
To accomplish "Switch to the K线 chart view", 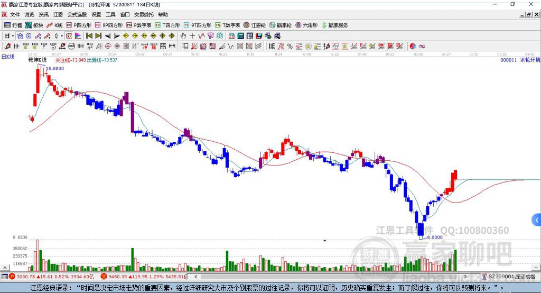I will tap(54, 25).
